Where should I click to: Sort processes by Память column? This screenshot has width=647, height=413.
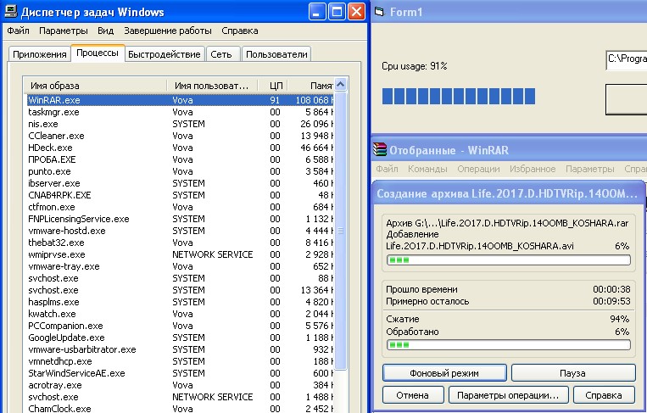[310, 86]
